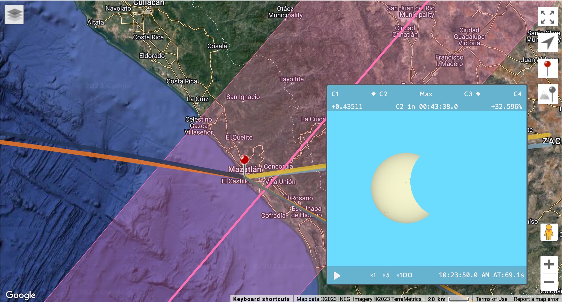Click the El Rosario label
This screenshot has width=562, height=302.
(x=299, y=198)
